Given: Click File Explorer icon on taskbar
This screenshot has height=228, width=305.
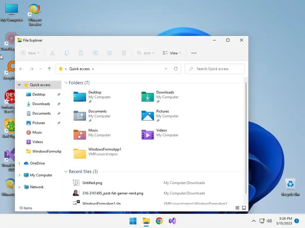Looking at the screenshot, I should coord(146,221).
